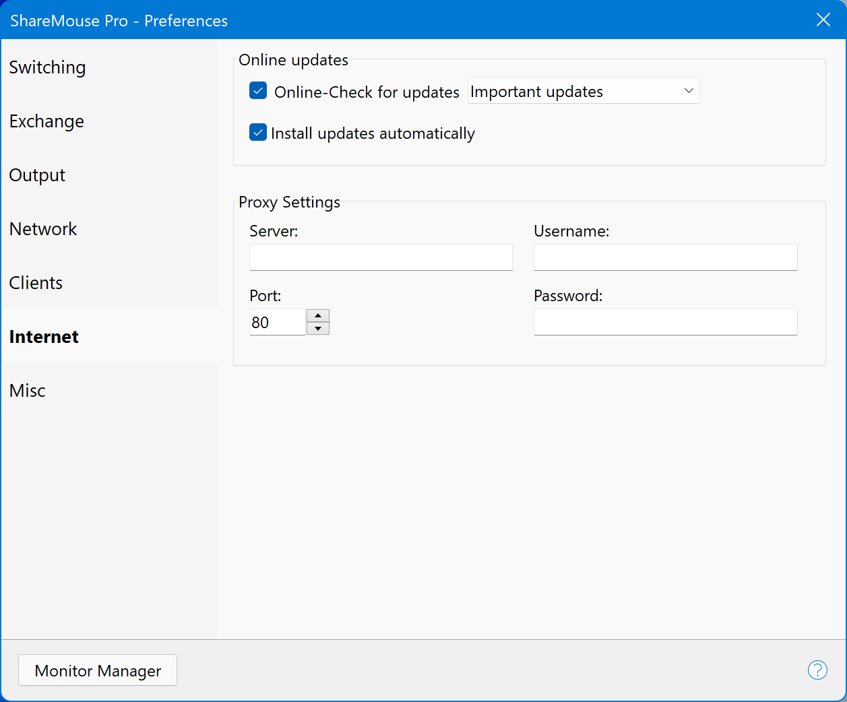Click into the proxy Username field
Image resolution: width=847 pixels, height=702 pixels.
click(x=666, y=257)
